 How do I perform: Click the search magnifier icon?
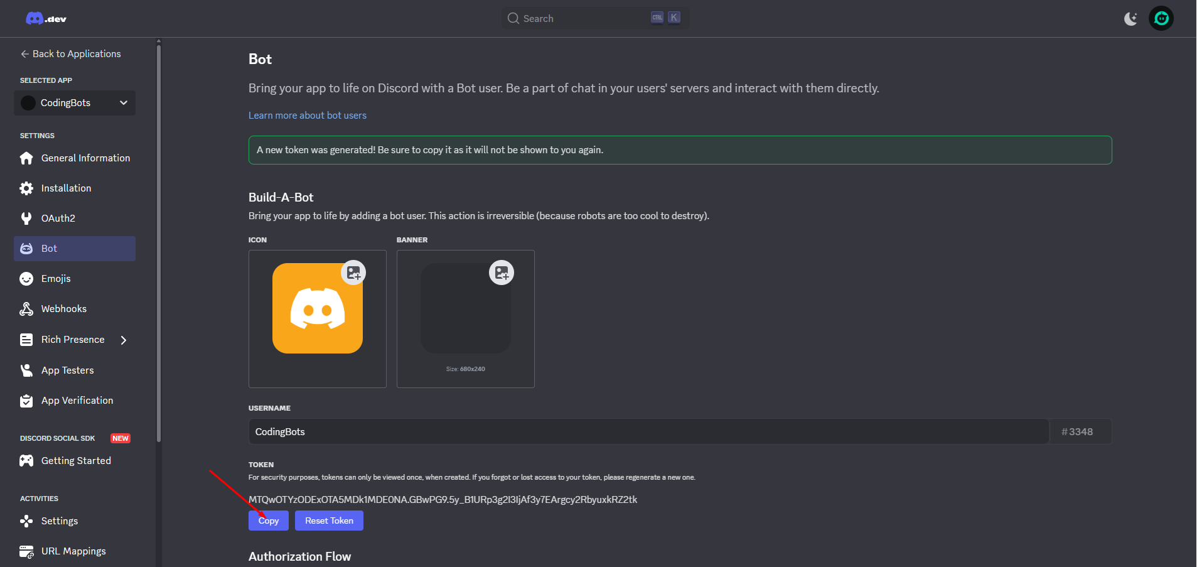coord(513,18)
